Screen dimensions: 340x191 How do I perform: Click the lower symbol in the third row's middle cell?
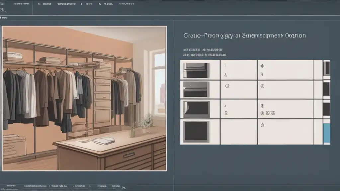pos(226,113)
